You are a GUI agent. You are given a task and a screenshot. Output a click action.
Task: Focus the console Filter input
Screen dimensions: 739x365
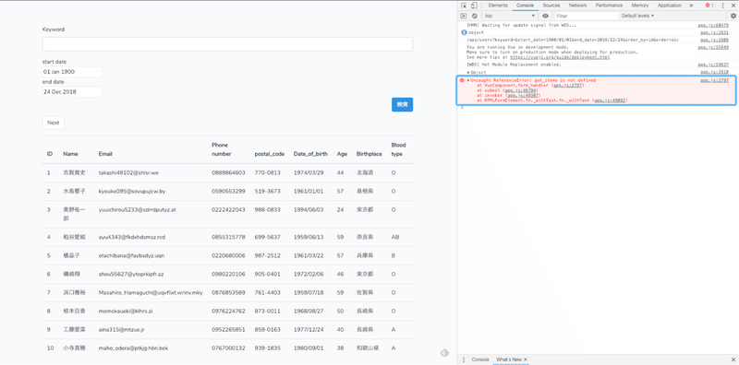click(x=587, y=16)
